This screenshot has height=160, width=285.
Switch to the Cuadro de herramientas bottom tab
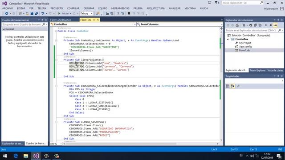(36, 144)
